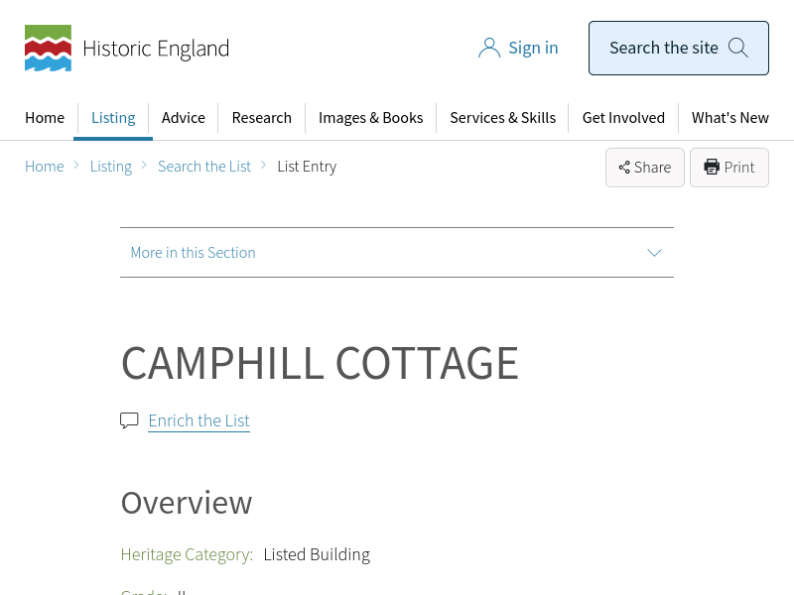The height and width of the screenshot is (595, 794).
Task: Navigate to What's New
Action: click(729, 118)
